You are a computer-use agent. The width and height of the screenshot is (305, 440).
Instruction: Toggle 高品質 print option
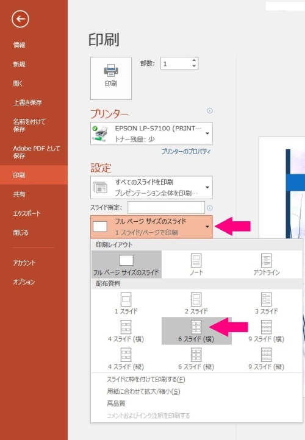click(116, 403)
